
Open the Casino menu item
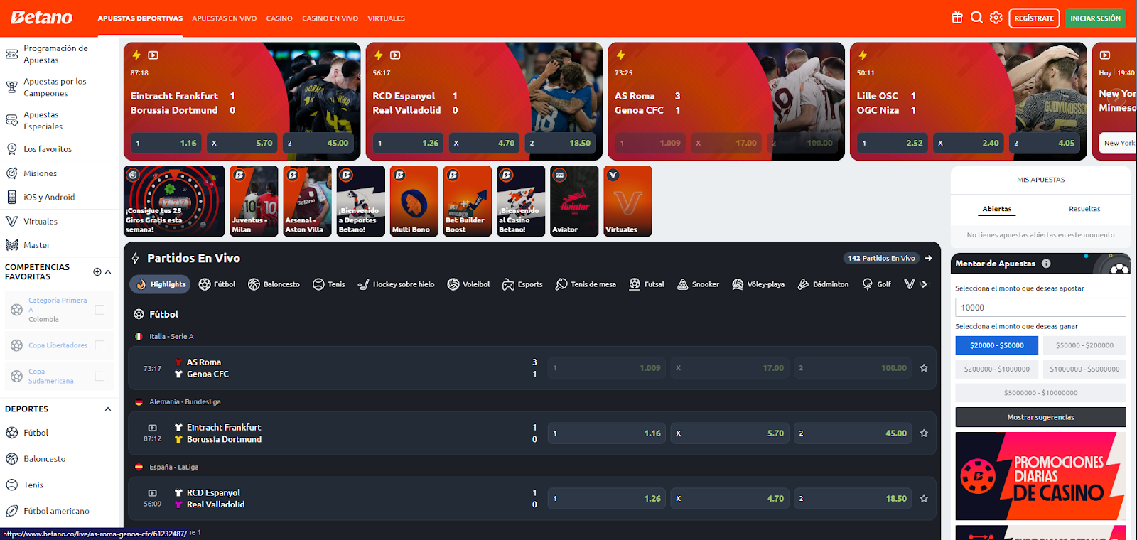pos(279,18)
